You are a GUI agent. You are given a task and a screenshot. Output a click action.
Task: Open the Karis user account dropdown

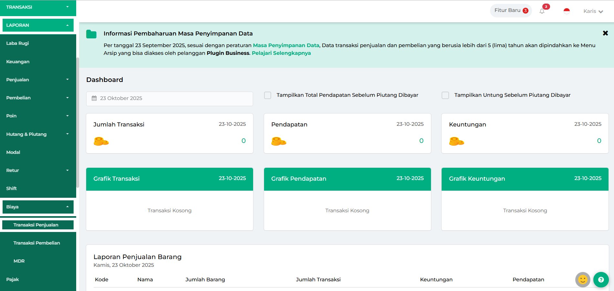coord(593,11)
